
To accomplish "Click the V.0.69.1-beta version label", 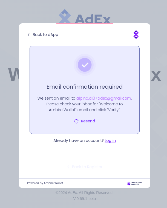I will 84,199.
